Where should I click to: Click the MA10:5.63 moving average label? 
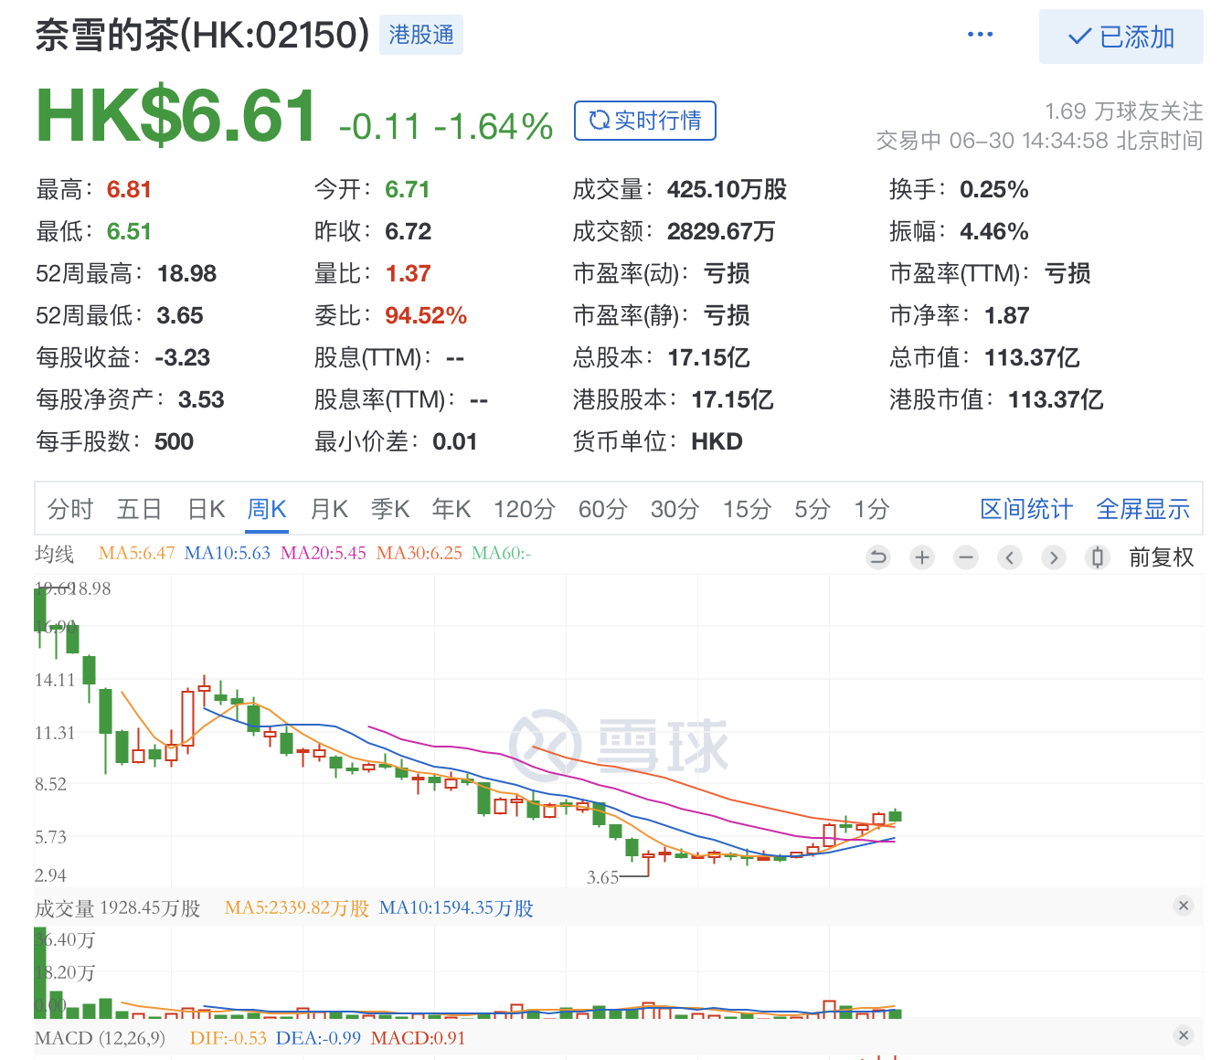pos(228,553)
